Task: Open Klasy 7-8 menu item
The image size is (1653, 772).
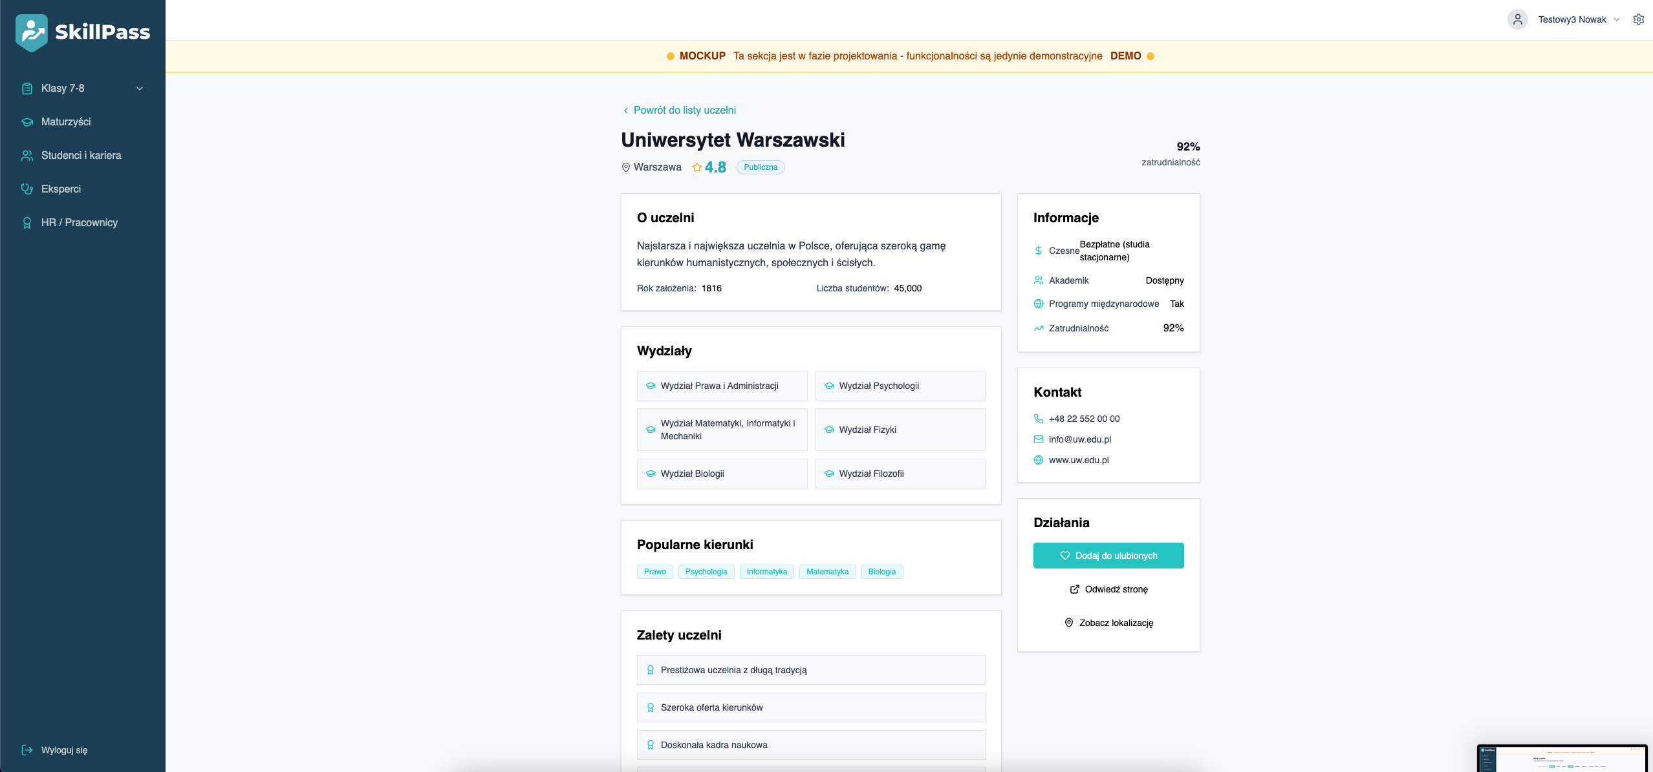Action: (x=83, y=89)
